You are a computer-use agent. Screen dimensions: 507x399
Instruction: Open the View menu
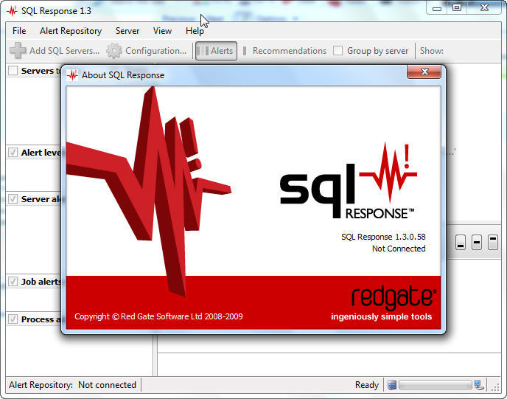tap(162, 31)
